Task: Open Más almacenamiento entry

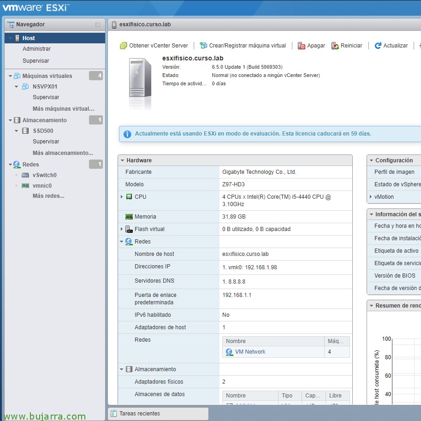Action: 63,153
